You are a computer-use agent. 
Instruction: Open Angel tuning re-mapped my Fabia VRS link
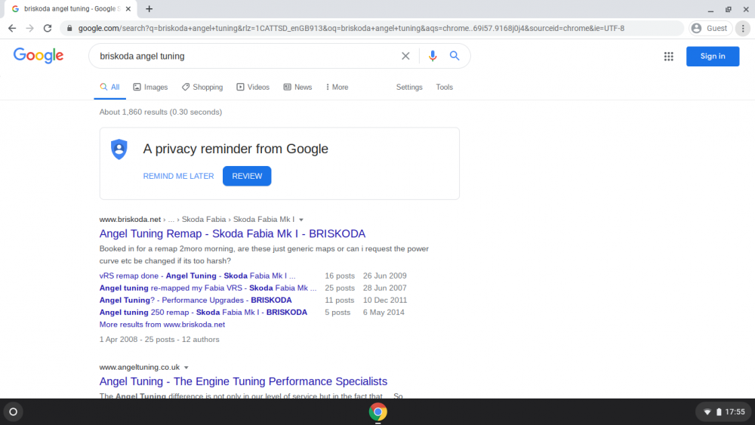(x=208, y=288)
